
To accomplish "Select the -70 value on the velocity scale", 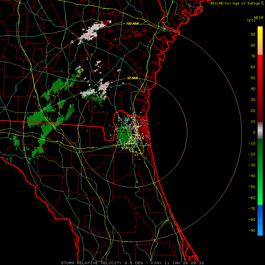I will pos(252,209).
